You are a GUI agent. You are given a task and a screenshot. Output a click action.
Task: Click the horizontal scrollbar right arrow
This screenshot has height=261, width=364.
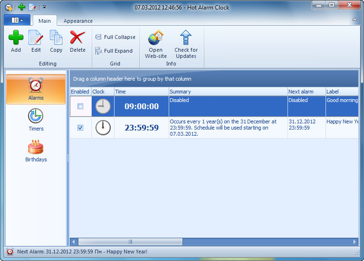[x=354, y=242]
